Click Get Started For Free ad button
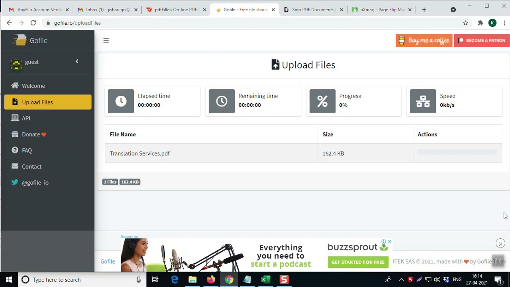 (x=358, y=262)
